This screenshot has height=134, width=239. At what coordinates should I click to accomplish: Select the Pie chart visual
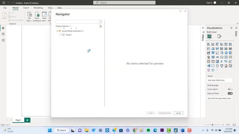(x=222, y=53)
